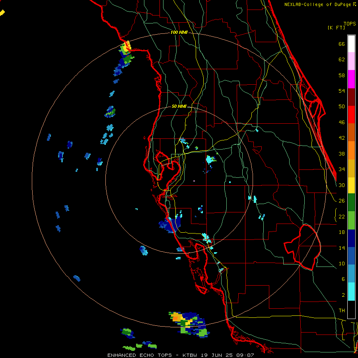Select the "10" legend value
The height and width of the screenshot is (358, 358).
[342, 264]
